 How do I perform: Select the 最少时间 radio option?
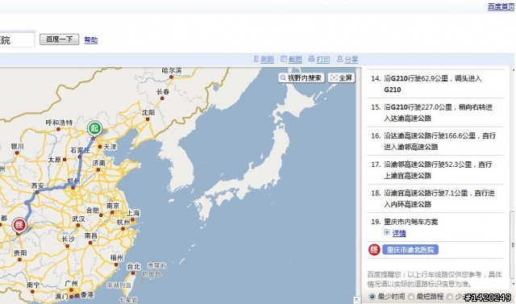[x=372, y=297]
